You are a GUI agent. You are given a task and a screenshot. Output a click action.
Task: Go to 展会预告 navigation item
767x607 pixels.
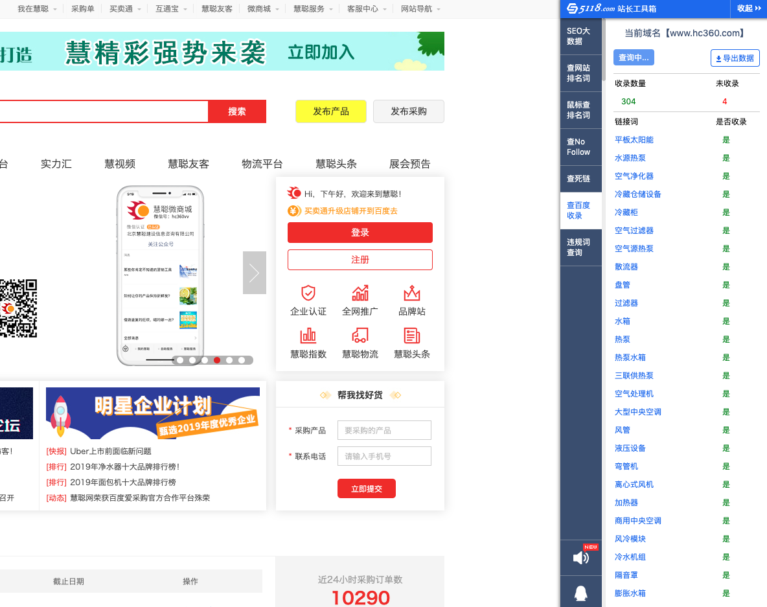[409, 164]
